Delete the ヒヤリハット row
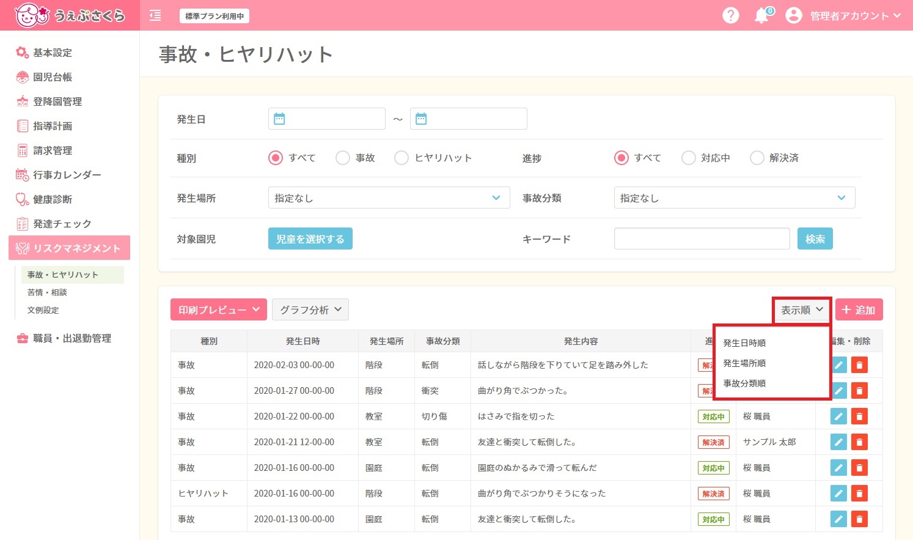The width and height of the screenshot is (913, 540). point(859,494)
